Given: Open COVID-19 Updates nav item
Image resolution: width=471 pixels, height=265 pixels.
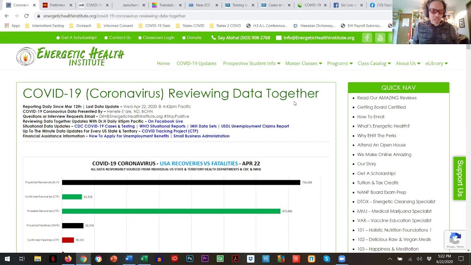Looking at the screenshot, I should pyautogui.click(x=196, y=63).
